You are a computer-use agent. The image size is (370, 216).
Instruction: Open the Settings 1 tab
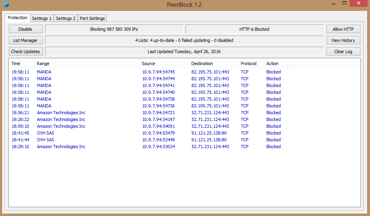(x=42, y=18)
